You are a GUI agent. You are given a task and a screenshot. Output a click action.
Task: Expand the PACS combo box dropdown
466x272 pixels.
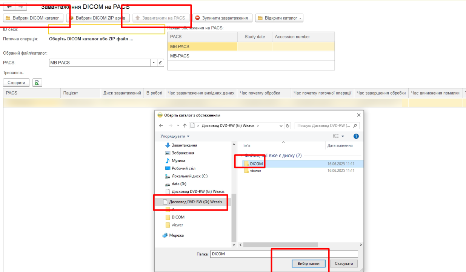(x=154, y=63)
